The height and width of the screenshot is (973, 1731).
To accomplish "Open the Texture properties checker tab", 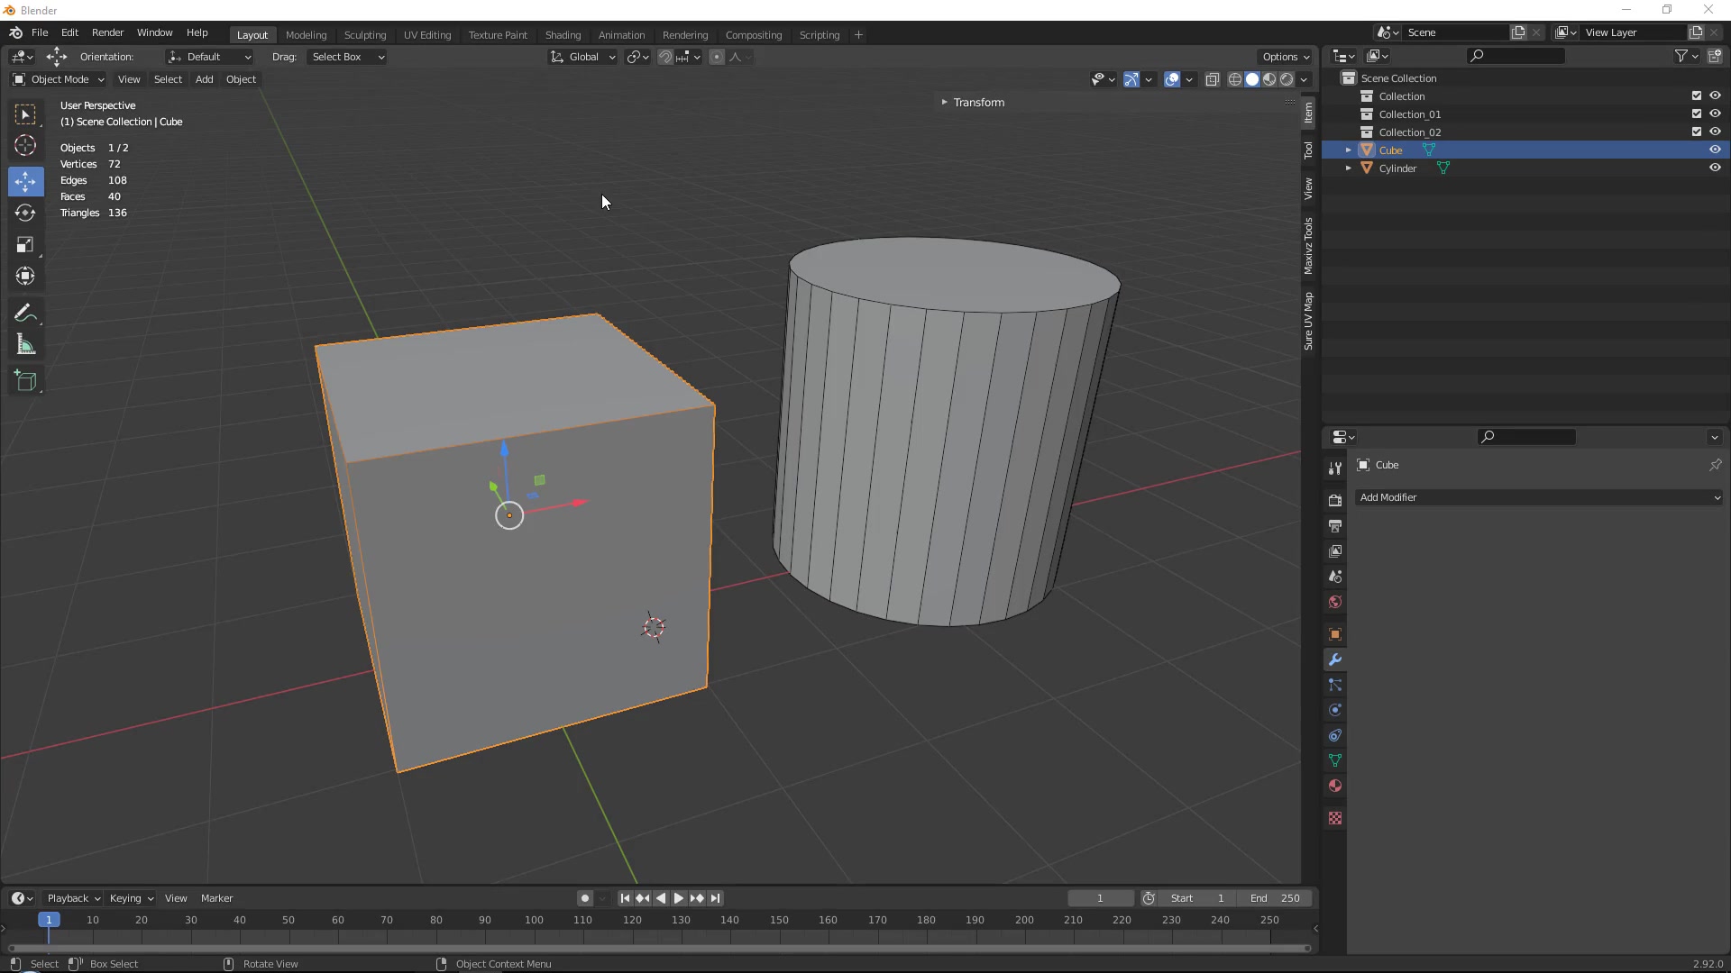I will pyautogui.click(x=1335, y=818).
